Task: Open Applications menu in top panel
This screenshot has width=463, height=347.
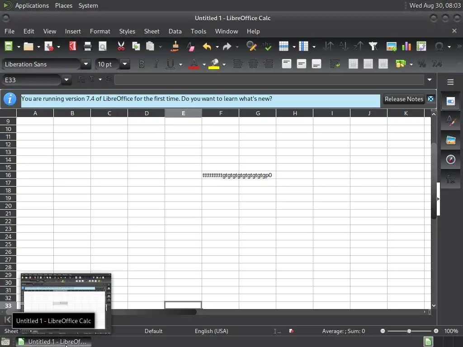Action: (32, 5)
